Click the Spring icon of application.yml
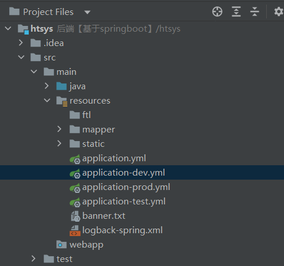This screenshot has height=266, width=284. [75, 159]
